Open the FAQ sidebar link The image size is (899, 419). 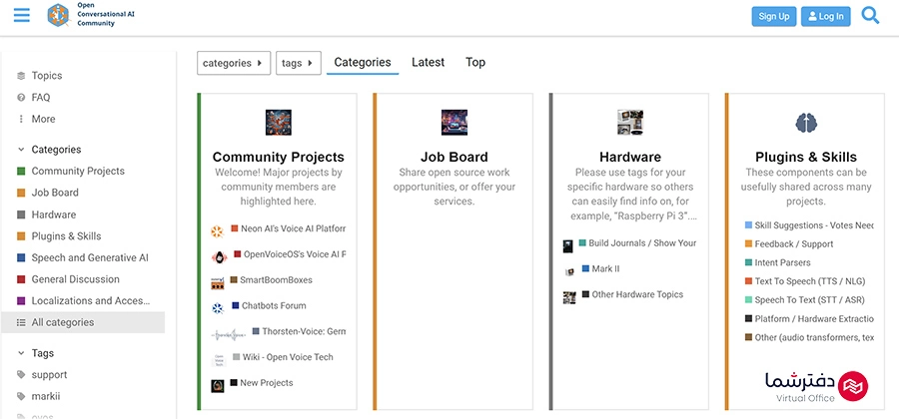tap(41, 98)
